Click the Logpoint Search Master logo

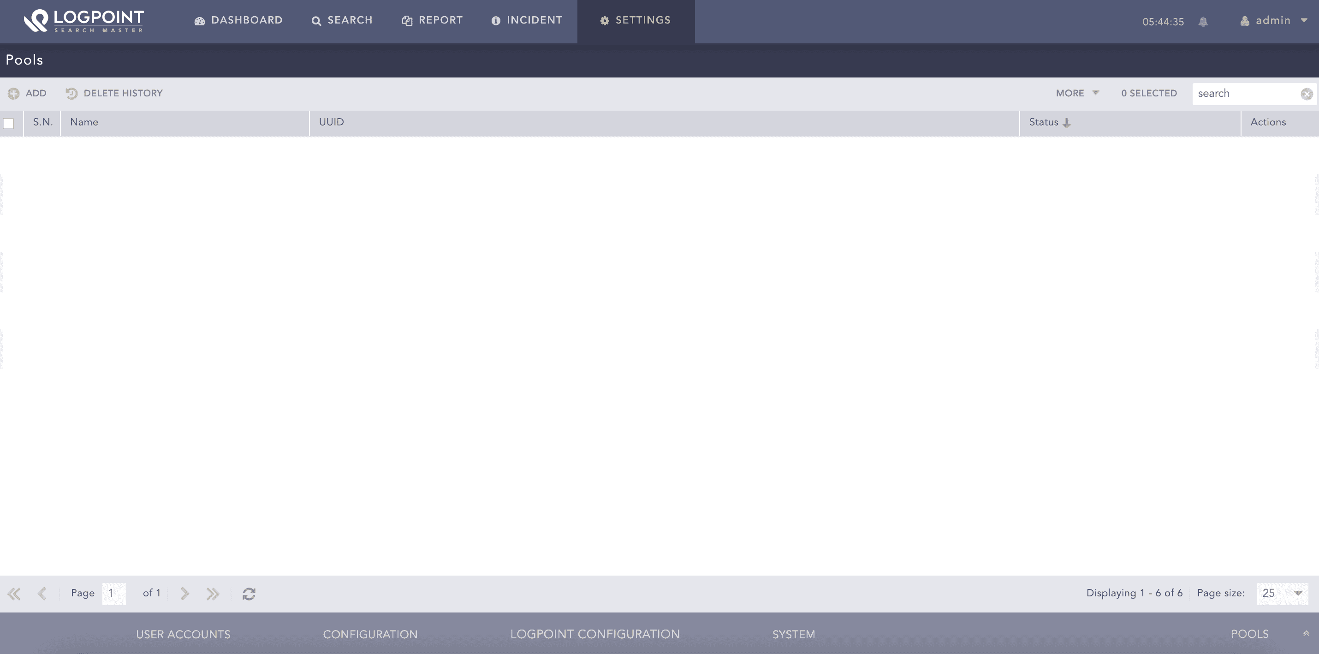(x=83, y=21)
